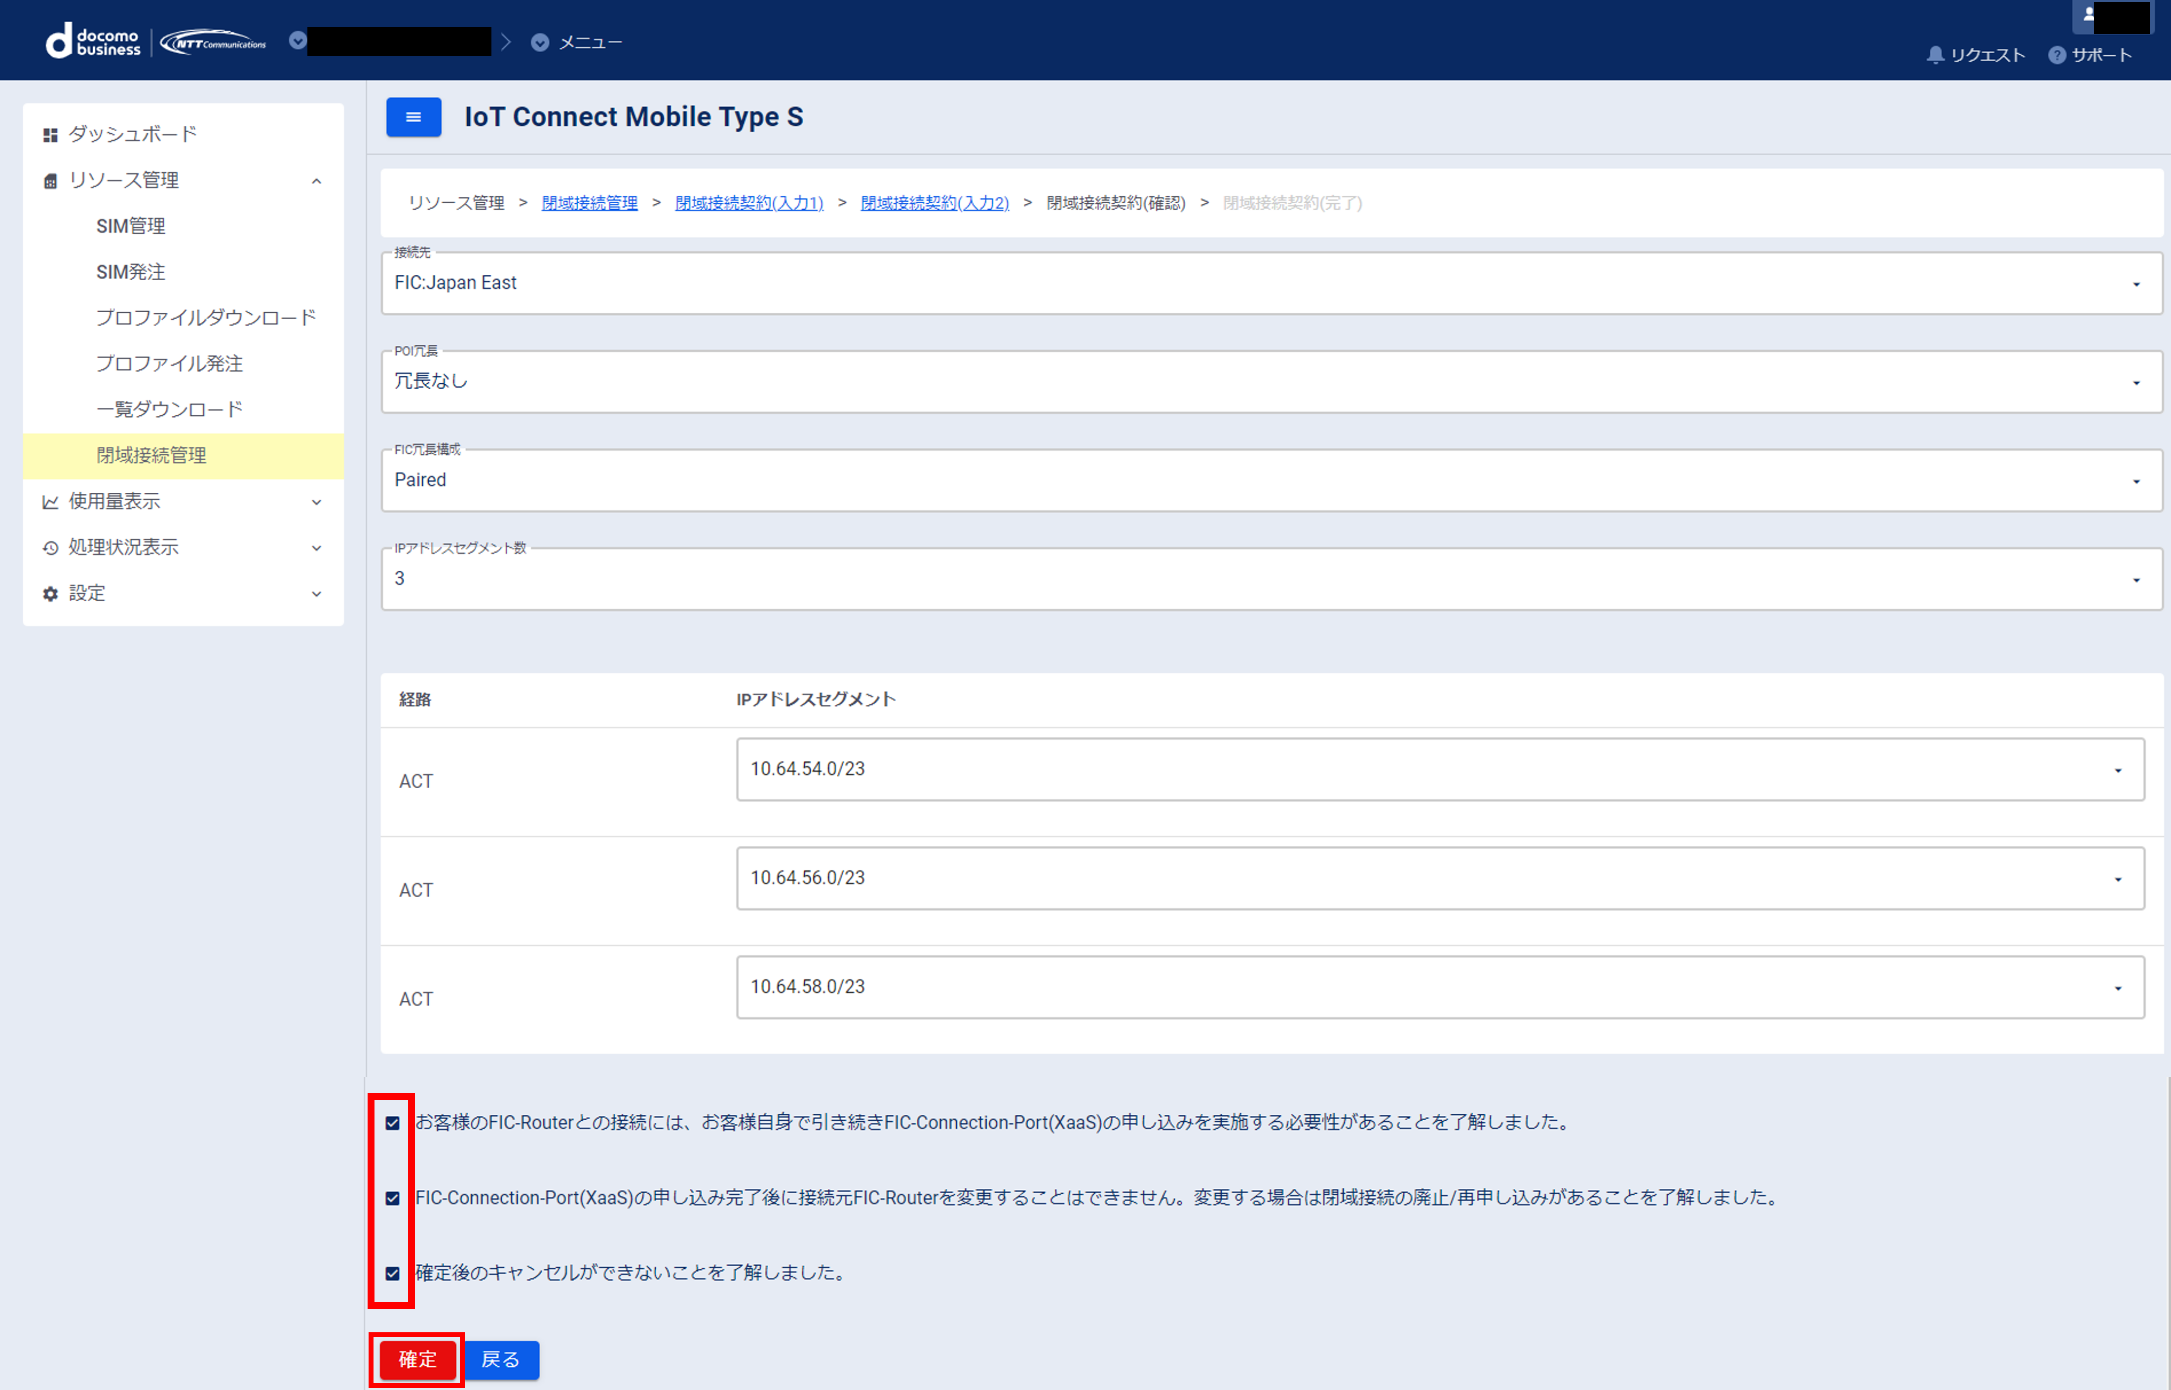Select 一覧ダウンロード in the sidebar
The width and height of the screenshot is (2171, 1390).
tap(170, 410)
